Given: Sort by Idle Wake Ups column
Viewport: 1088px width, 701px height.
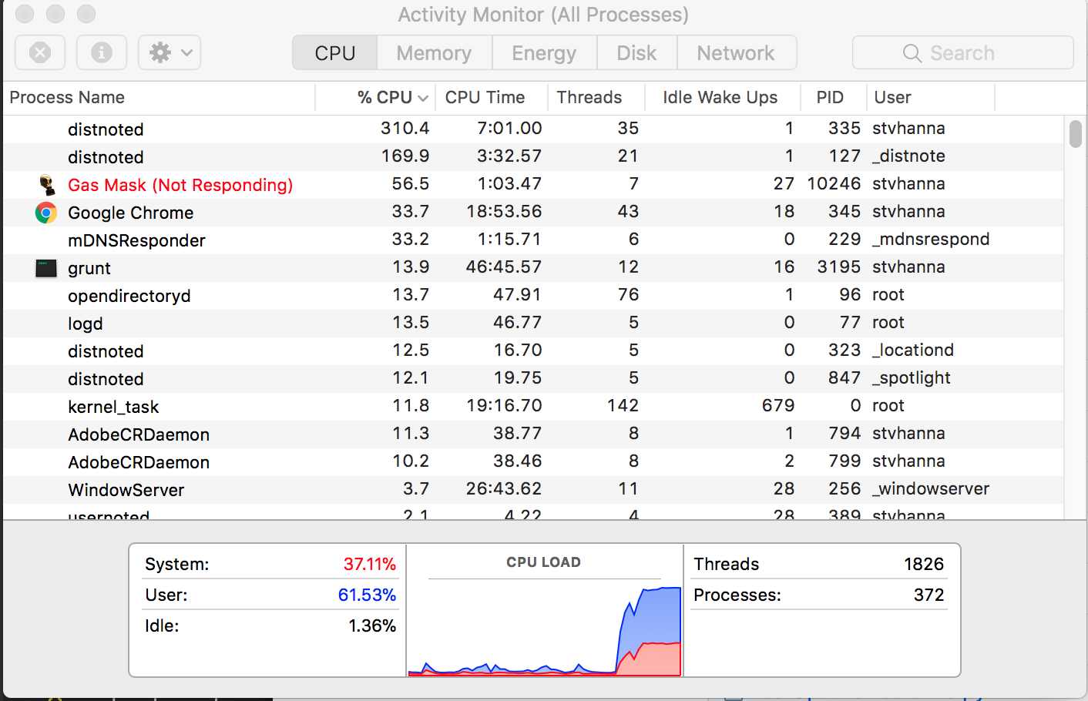Looking at the screenshot, I should (x=723, y=97).
